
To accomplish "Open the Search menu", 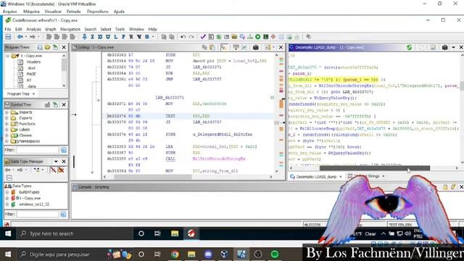I will point(90,29).
